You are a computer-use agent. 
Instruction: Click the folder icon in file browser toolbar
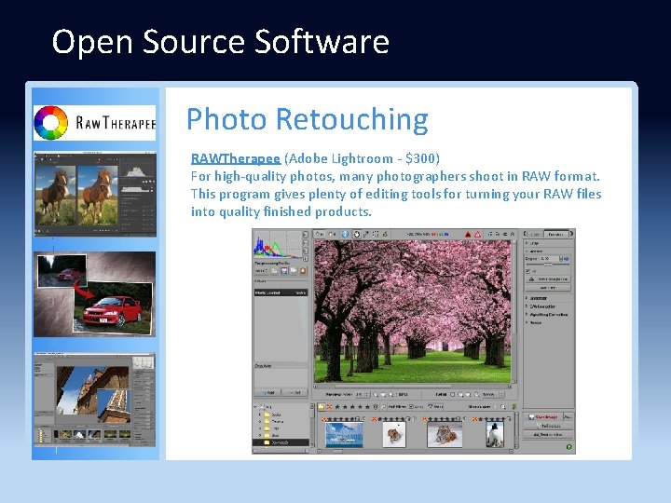[321, 407]
